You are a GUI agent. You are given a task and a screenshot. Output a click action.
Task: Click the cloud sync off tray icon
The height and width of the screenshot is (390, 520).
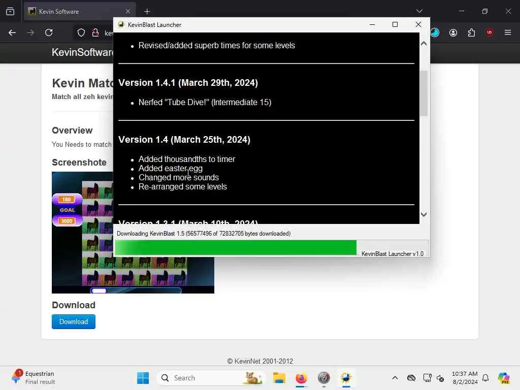[411, 378]
